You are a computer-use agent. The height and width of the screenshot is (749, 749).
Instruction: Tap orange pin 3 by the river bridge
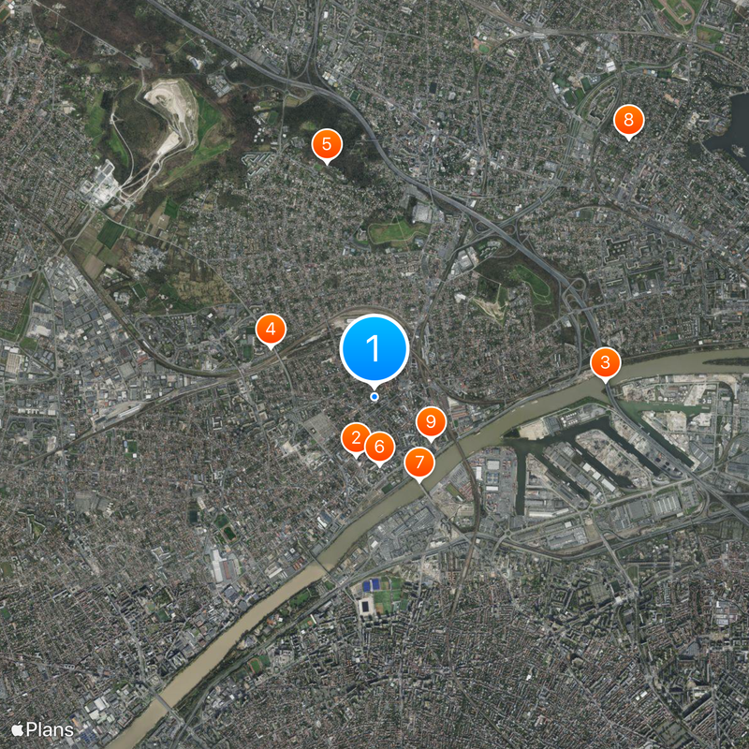[605, 363]
